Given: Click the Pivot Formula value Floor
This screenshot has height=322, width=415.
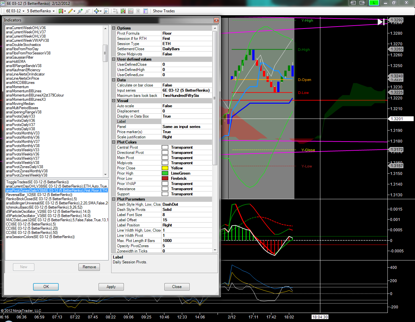Looking at the screenshot, I should tap(187, 33).
